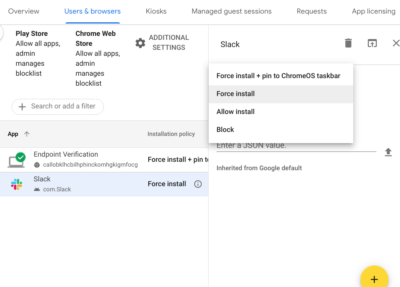Click extension ID callobklhcbilhphinckomhgkigmfocg
This screenshot has height=287, width=400.
(x=90, y=165)
